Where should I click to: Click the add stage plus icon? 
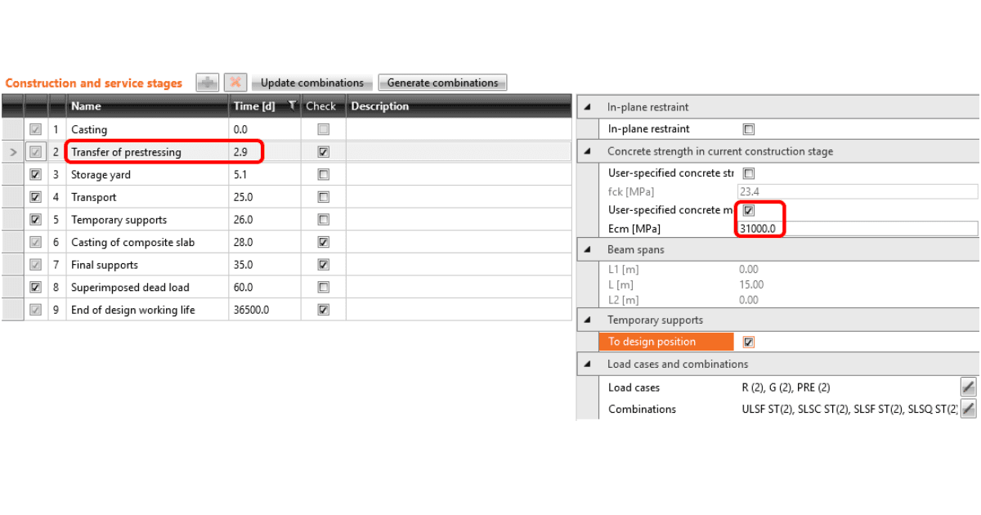(x=208, y=83)
